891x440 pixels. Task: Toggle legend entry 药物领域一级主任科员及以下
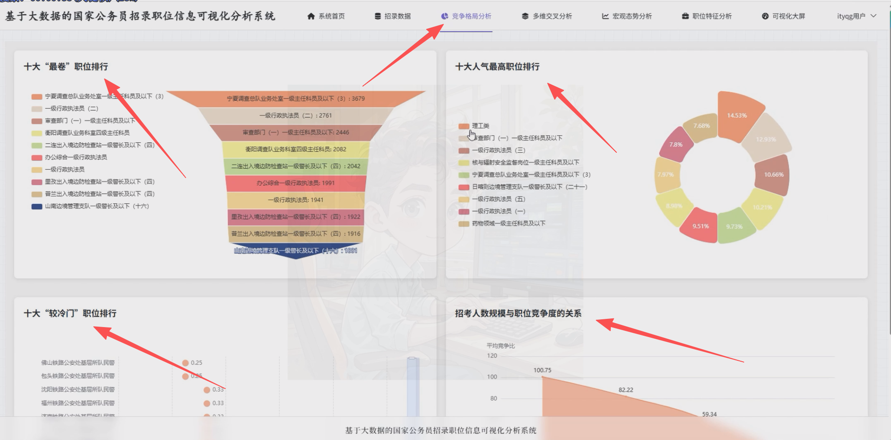point(502,224)
